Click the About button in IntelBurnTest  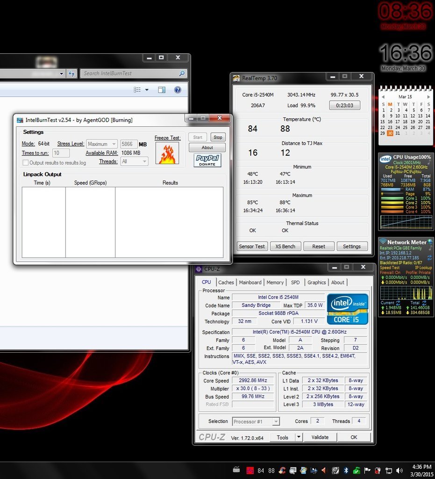point(207,147)
